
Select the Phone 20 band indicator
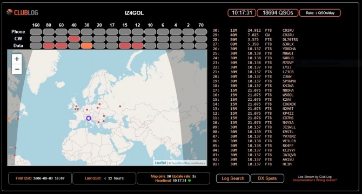tap(99, 32)
